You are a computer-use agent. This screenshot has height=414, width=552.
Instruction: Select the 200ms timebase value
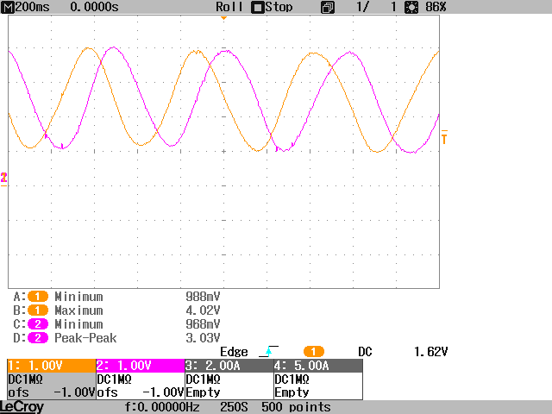33,7
